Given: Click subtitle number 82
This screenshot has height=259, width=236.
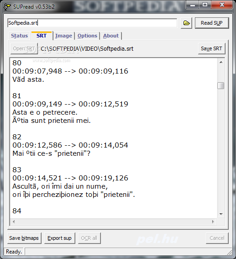Looking at the screenshot, I should 17,137.
